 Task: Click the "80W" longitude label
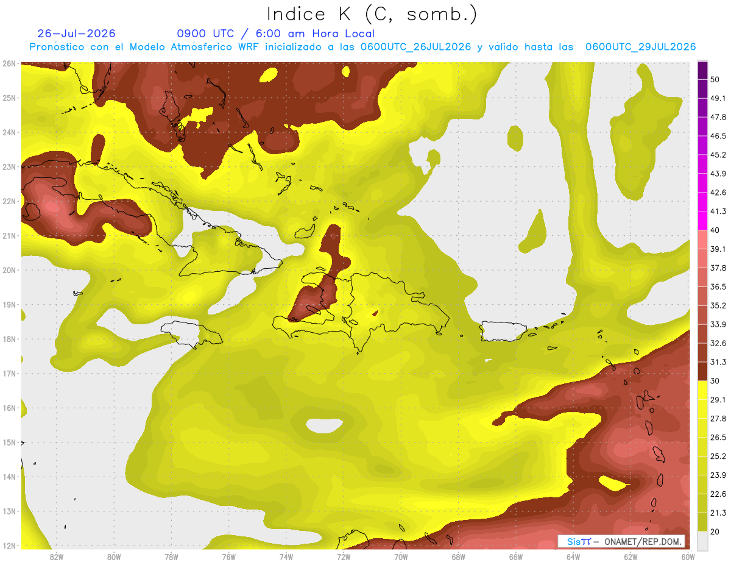114,556
